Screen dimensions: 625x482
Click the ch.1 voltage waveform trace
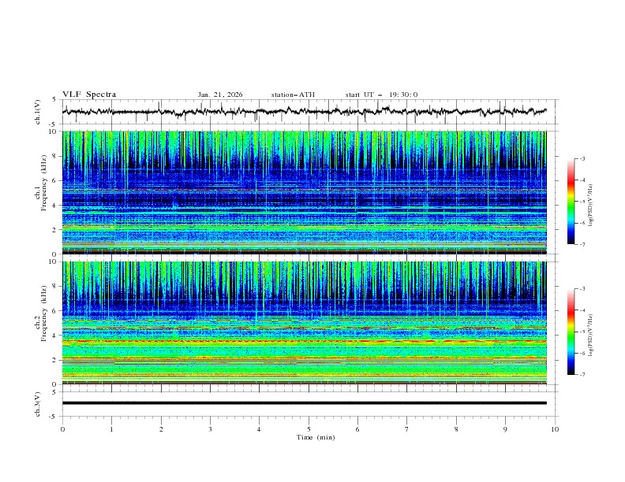305,111
